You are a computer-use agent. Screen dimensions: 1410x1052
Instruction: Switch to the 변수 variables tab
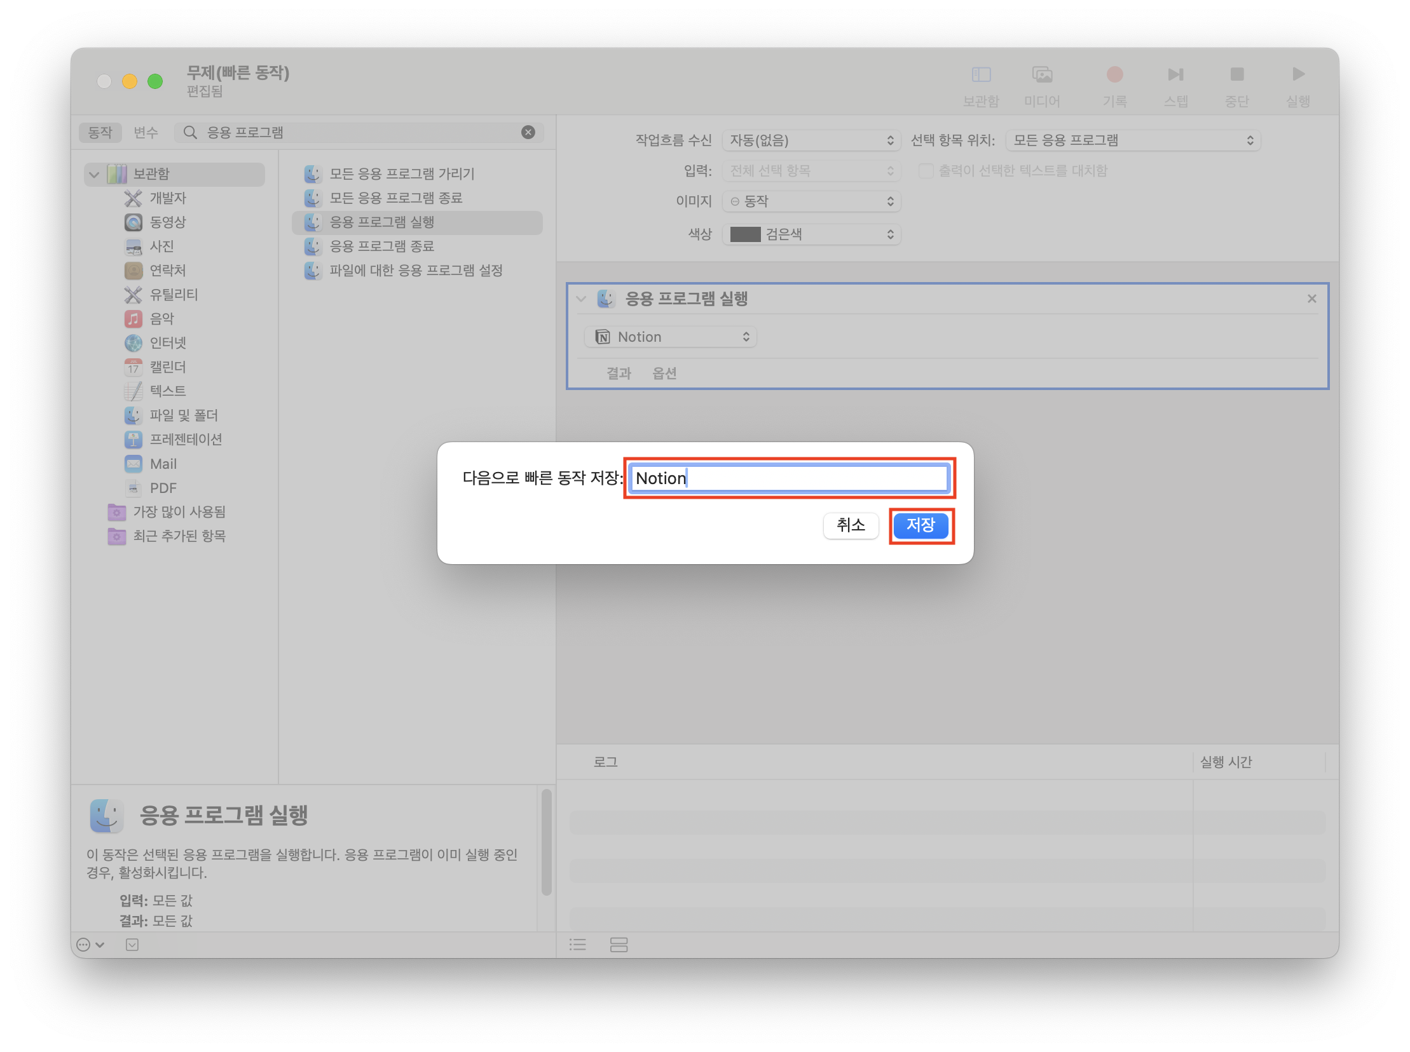(146, 133)
